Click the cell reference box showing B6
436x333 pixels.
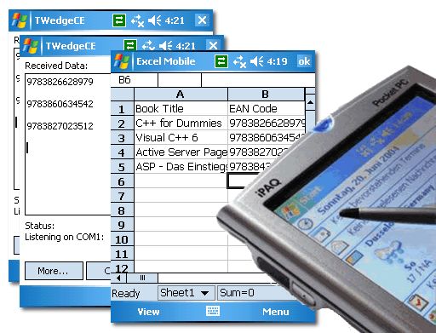(x=134, y=80)
